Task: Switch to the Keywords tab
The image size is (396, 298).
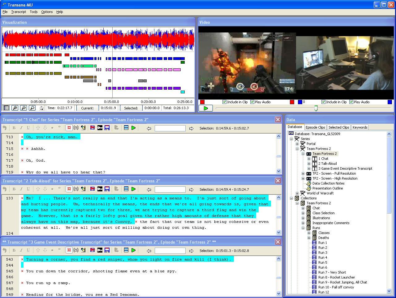Action: point(360,127)
